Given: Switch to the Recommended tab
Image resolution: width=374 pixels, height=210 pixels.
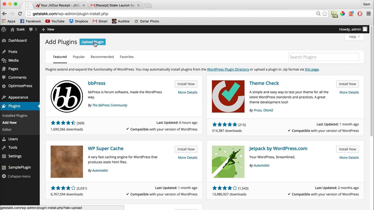Looking at the screenshot, I should [x=102, y=57].
